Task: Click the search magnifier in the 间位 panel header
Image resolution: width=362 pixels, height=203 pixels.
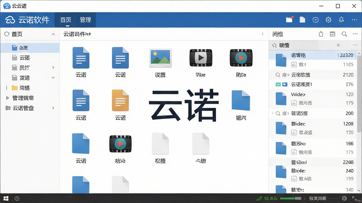Action: point(344,34)
